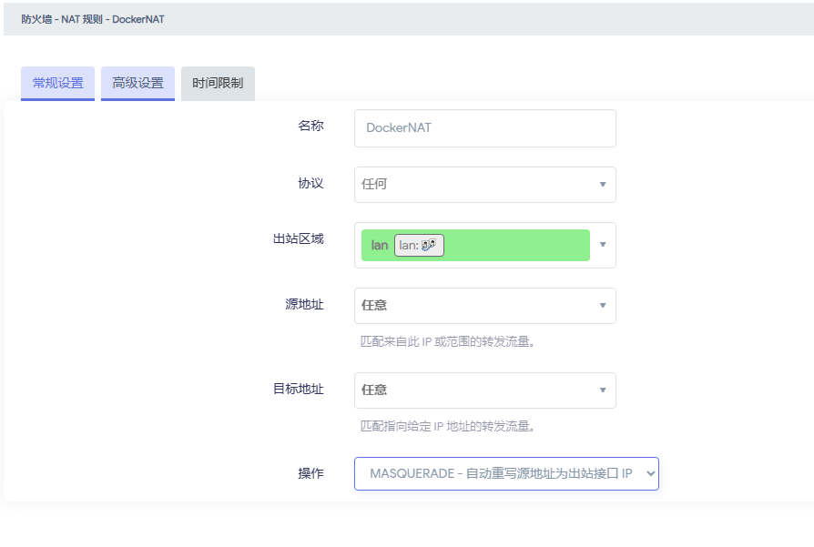Image resolution: width=814 pixels, height=547 pixels.
Task: Click the 名称 field label
Action: (310, 126)
